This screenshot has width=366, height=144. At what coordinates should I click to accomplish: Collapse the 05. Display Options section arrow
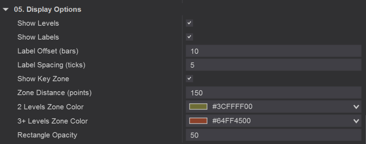pos(5,10)
